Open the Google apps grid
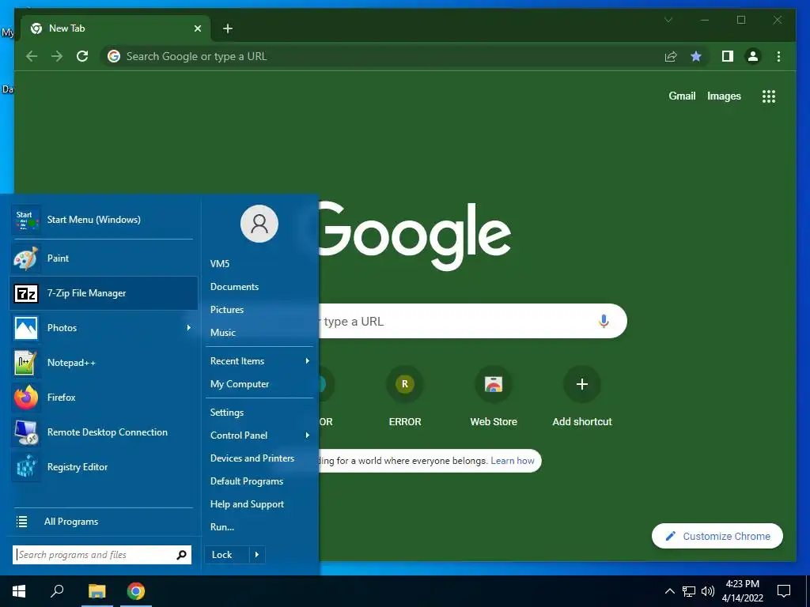 (769, 96)
